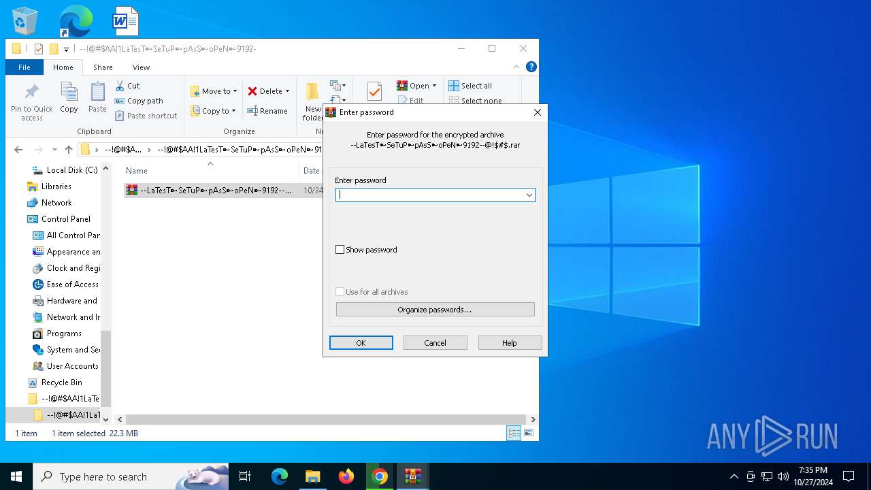The height and width of the screenshot is (490, 871).
Task: Click the Name column header
Action: coord(212,171)
